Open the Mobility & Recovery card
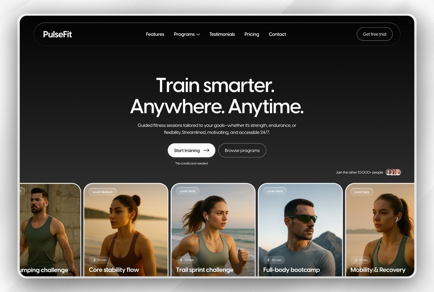 (x=380, y=230)
